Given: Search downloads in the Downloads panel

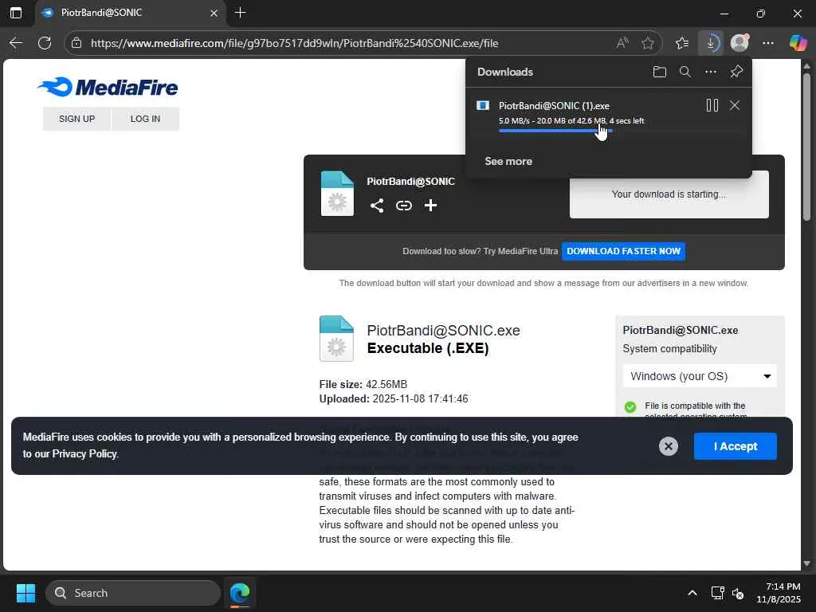Looking at the screenshot, I should pyautogui.click(x=685, y=72).
